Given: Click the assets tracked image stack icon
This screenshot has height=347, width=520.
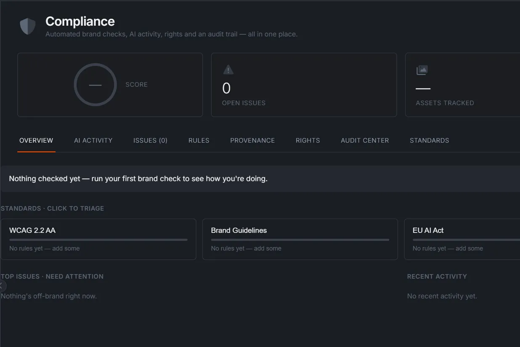Looking at the screenshot, I should pos(422,70).
